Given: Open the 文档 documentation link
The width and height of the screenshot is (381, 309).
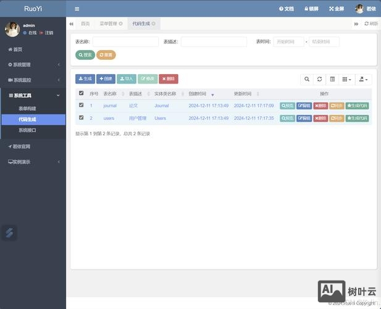Looking at the screenshot, I should coord(287,9).
